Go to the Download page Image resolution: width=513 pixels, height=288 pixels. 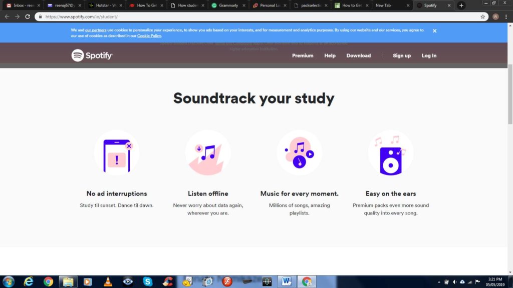point(359,55)
